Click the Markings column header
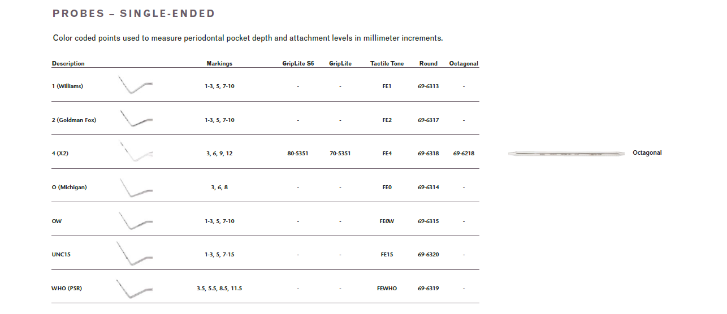 coord(219,64)
